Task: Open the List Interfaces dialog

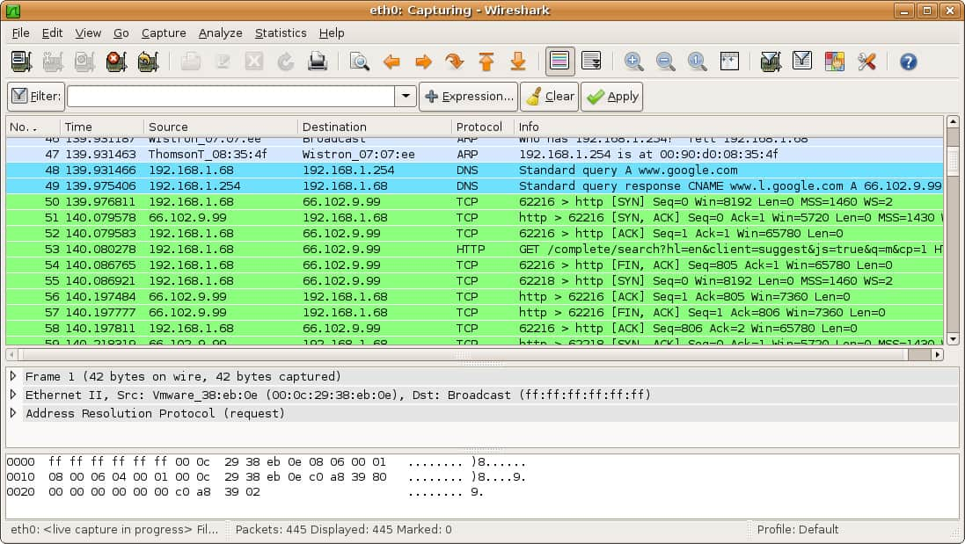Action: 21,62
